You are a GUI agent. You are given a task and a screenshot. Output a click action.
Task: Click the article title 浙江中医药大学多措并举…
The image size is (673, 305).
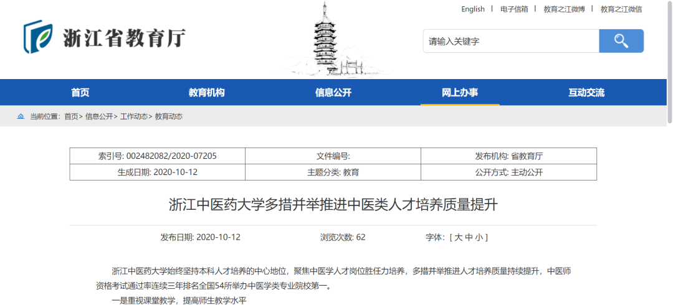(333, 205)
